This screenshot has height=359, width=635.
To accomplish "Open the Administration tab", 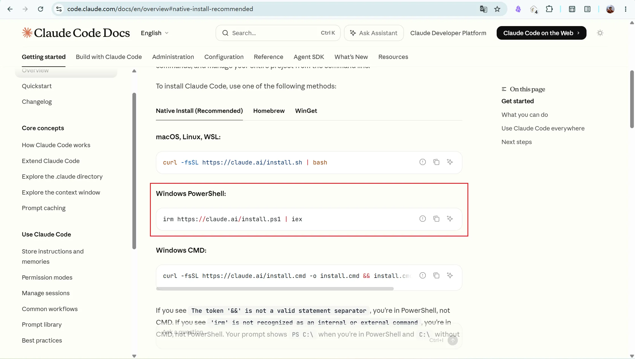I will [x=173, y=57].
